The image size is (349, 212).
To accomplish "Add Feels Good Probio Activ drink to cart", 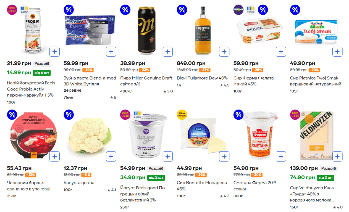I will point(54,52).
